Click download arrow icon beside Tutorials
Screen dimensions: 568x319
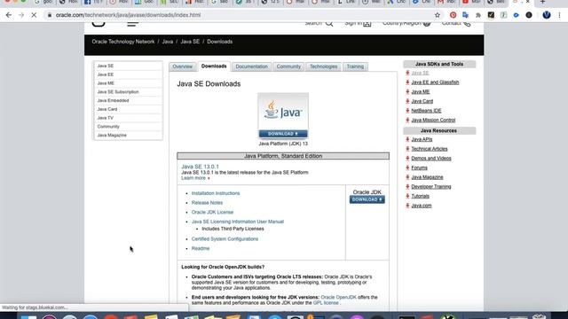407,196
